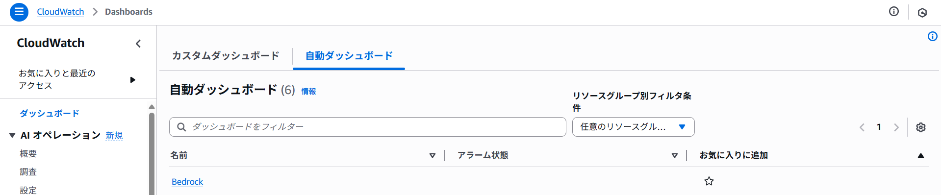Add Bedrock to favorites with star
The width and height of the screenshot is (941, 195).
(709, 181)
